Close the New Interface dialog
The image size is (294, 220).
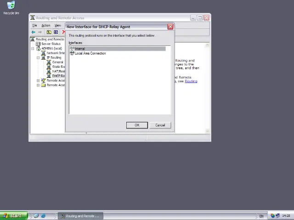(170, 27)
